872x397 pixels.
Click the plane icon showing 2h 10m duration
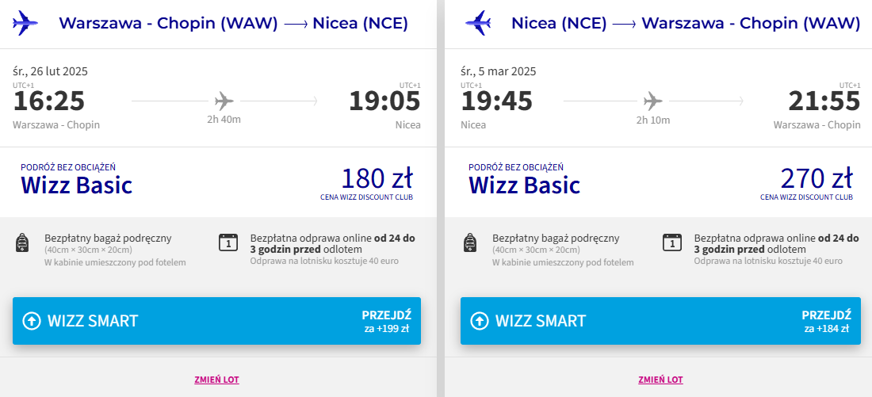click(x=653, y=101)
